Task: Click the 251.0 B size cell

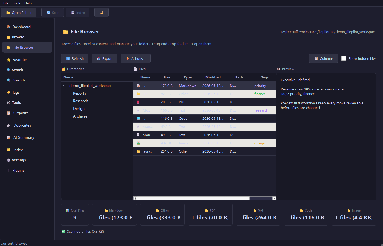Action: pyautogui.click(x=167, y=151)
